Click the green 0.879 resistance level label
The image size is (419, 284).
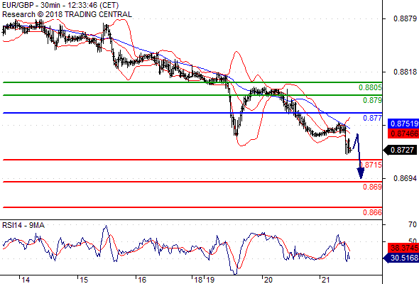(372, 100)
